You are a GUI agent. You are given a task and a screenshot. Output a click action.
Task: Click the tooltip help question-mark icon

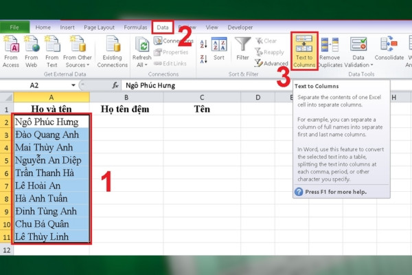[x=299, y=192]
